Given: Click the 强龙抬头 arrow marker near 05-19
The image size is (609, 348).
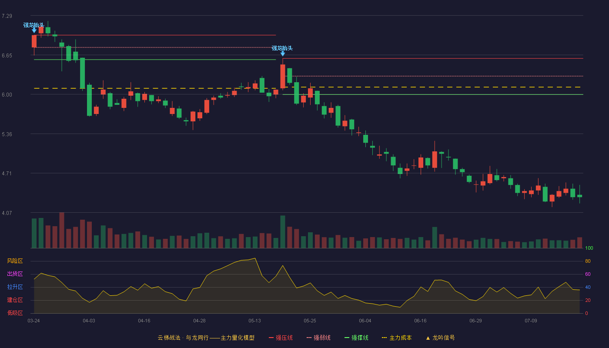Looking at the screenshot, I should point(283,54).
